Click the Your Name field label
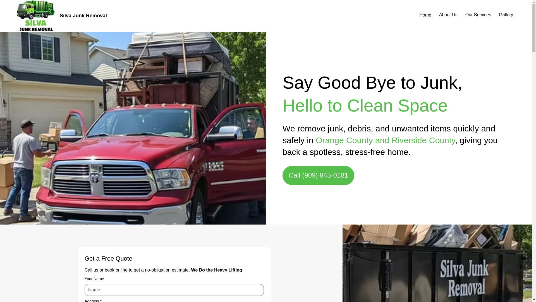 pyautogui.click(x=94, y=279)
